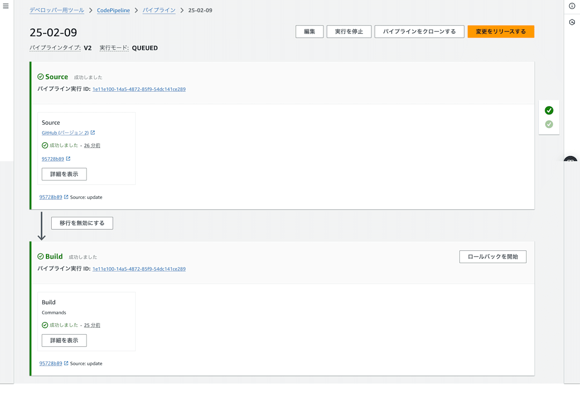Click external link icon by Build stage footer commit
Viewport: 580px width, 395px height.
pos(66,363)
